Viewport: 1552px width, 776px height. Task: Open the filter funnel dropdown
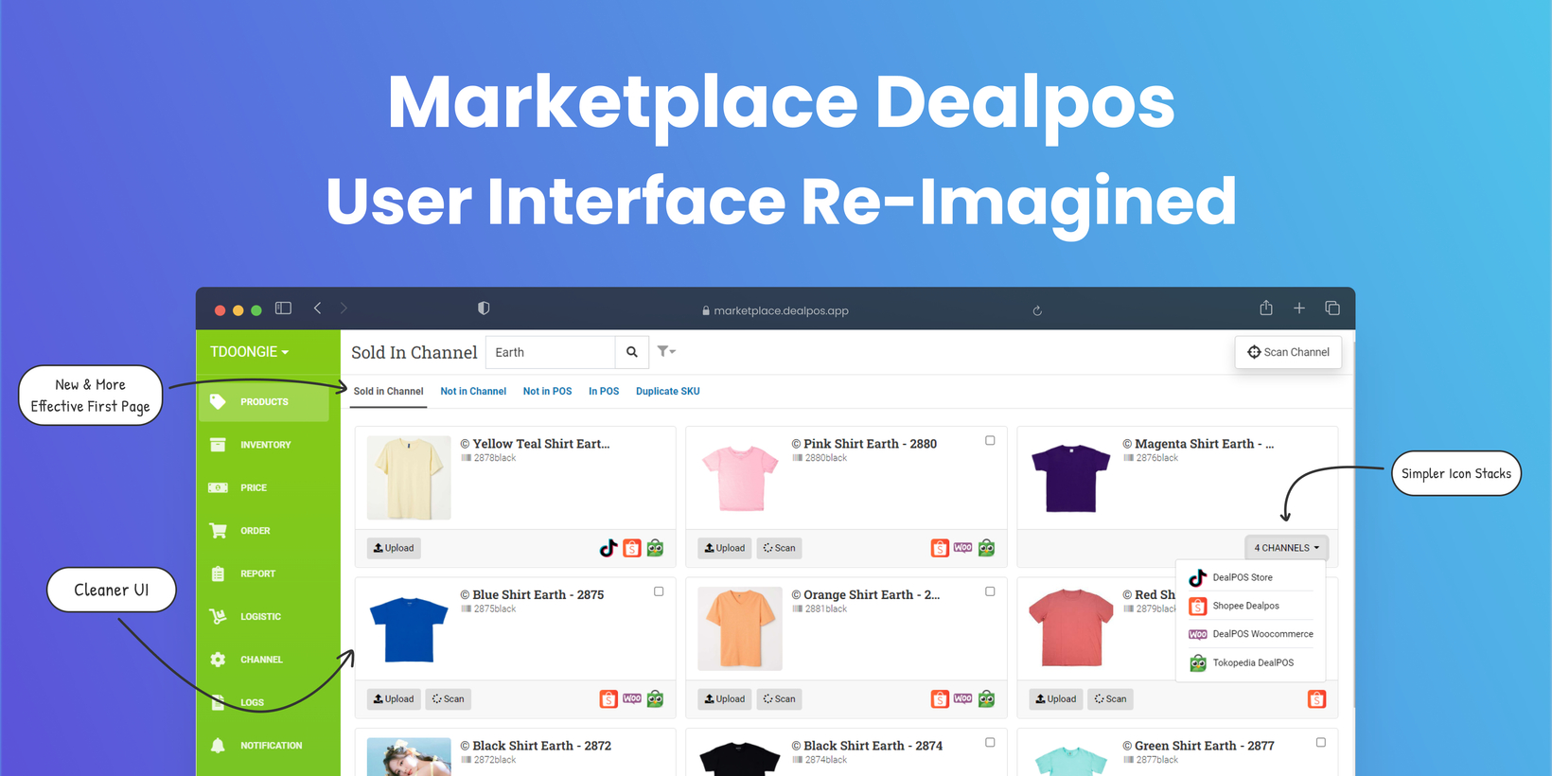[666, 351]
